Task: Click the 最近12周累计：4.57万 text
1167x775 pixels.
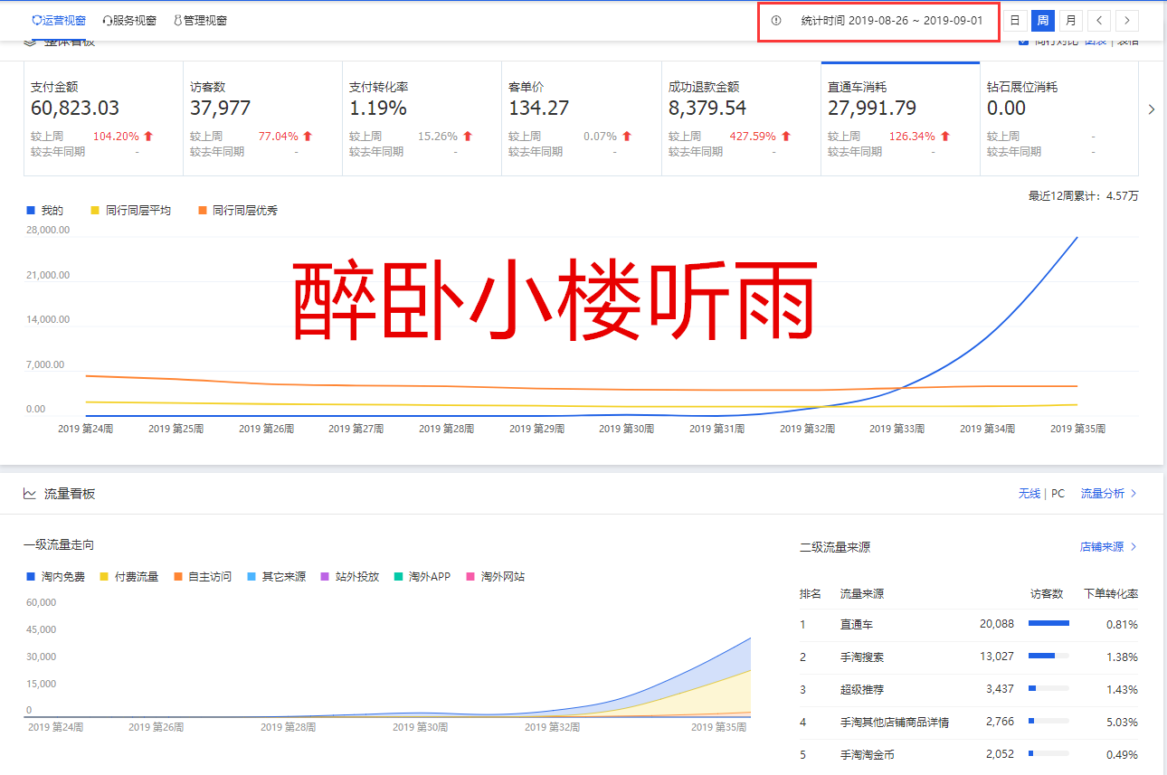Action: point(1083,195)
